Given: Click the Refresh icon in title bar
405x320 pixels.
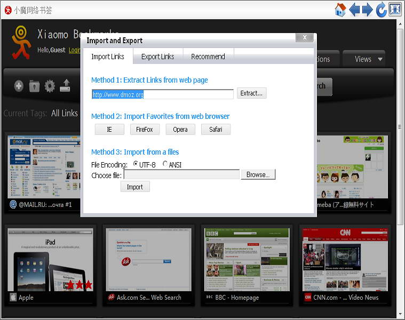Looking at the screenshot, I should tap(381, 10).
